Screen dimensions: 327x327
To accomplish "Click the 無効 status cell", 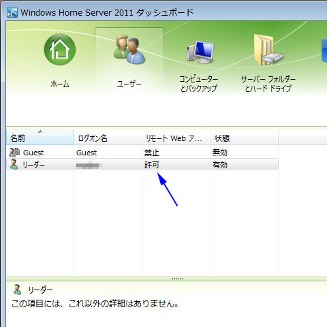I will [220, 153].
